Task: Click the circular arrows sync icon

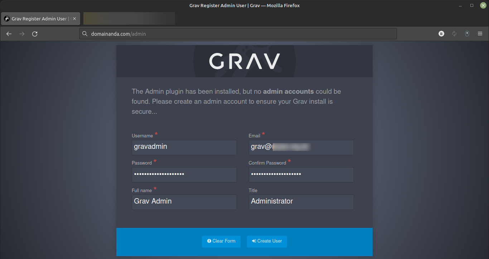Action: [x=454, y=34]
